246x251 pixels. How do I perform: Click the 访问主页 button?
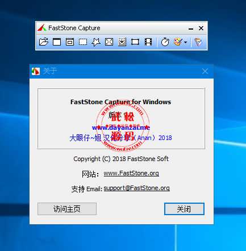pos(67,209)
